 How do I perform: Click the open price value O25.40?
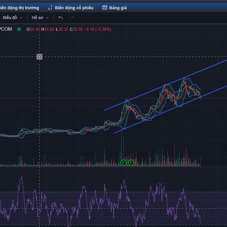click(x=33, y=29)
